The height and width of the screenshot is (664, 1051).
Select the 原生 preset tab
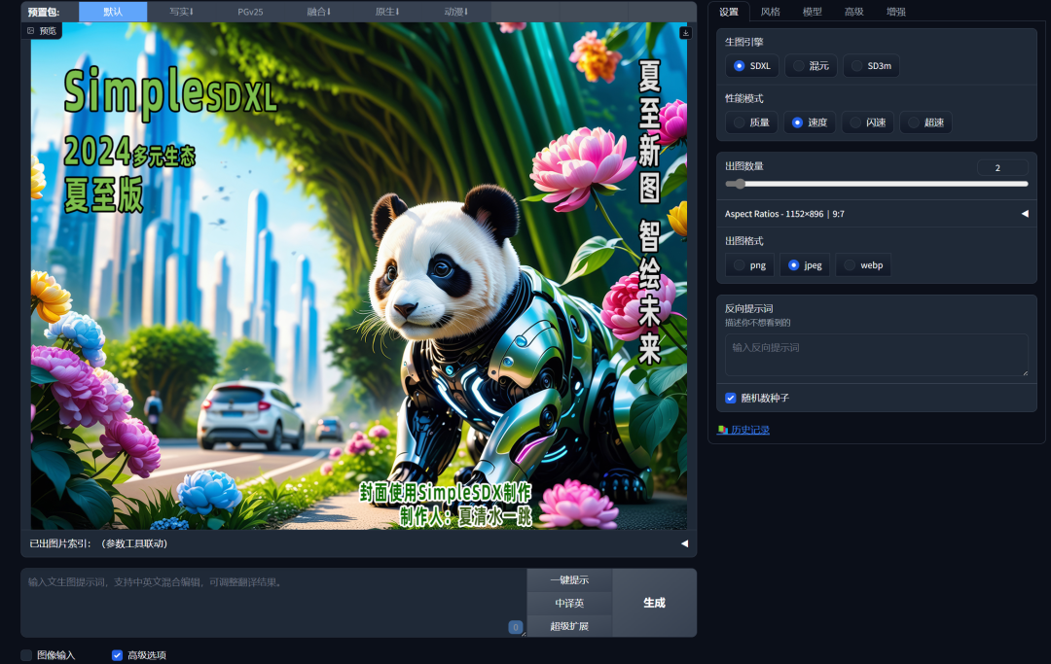(387, 12)
